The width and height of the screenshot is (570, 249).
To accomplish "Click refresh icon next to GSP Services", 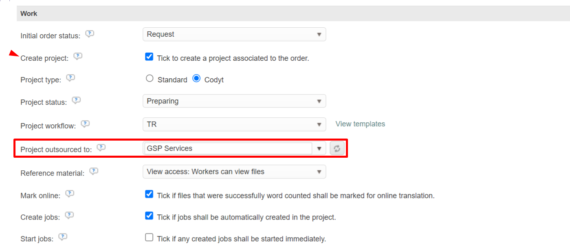I will point(337,149).
